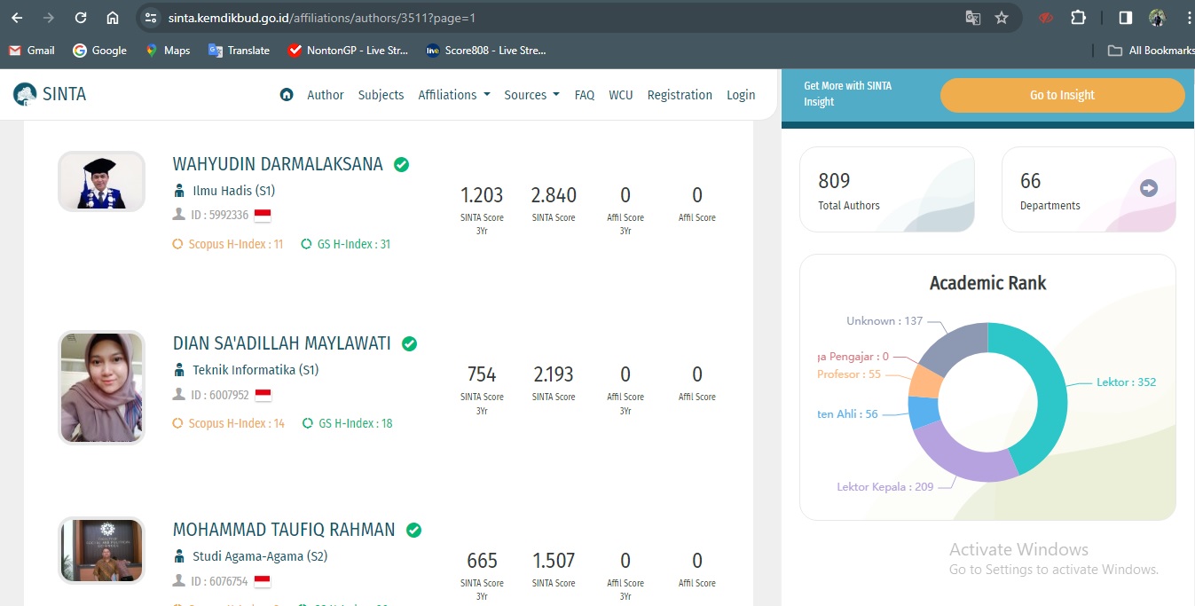Expand the Sources dropdown menu

point(531,95)
